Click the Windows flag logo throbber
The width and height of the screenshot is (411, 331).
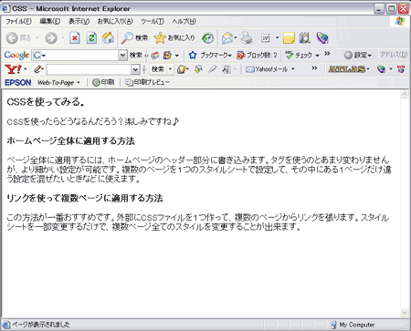(400, 21)
